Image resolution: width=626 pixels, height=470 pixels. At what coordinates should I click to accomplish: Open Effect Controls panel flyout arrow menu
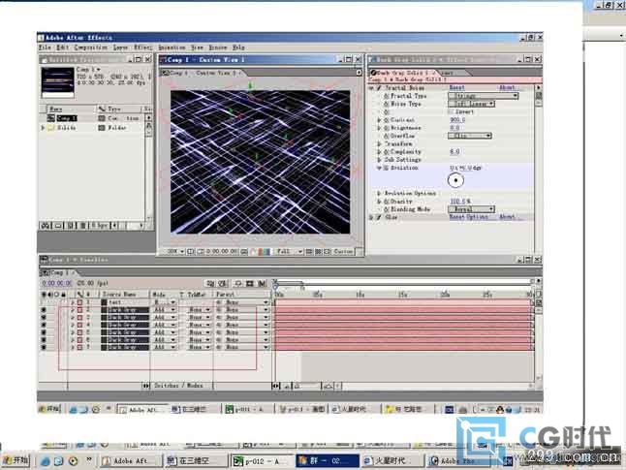coord(538,88)
